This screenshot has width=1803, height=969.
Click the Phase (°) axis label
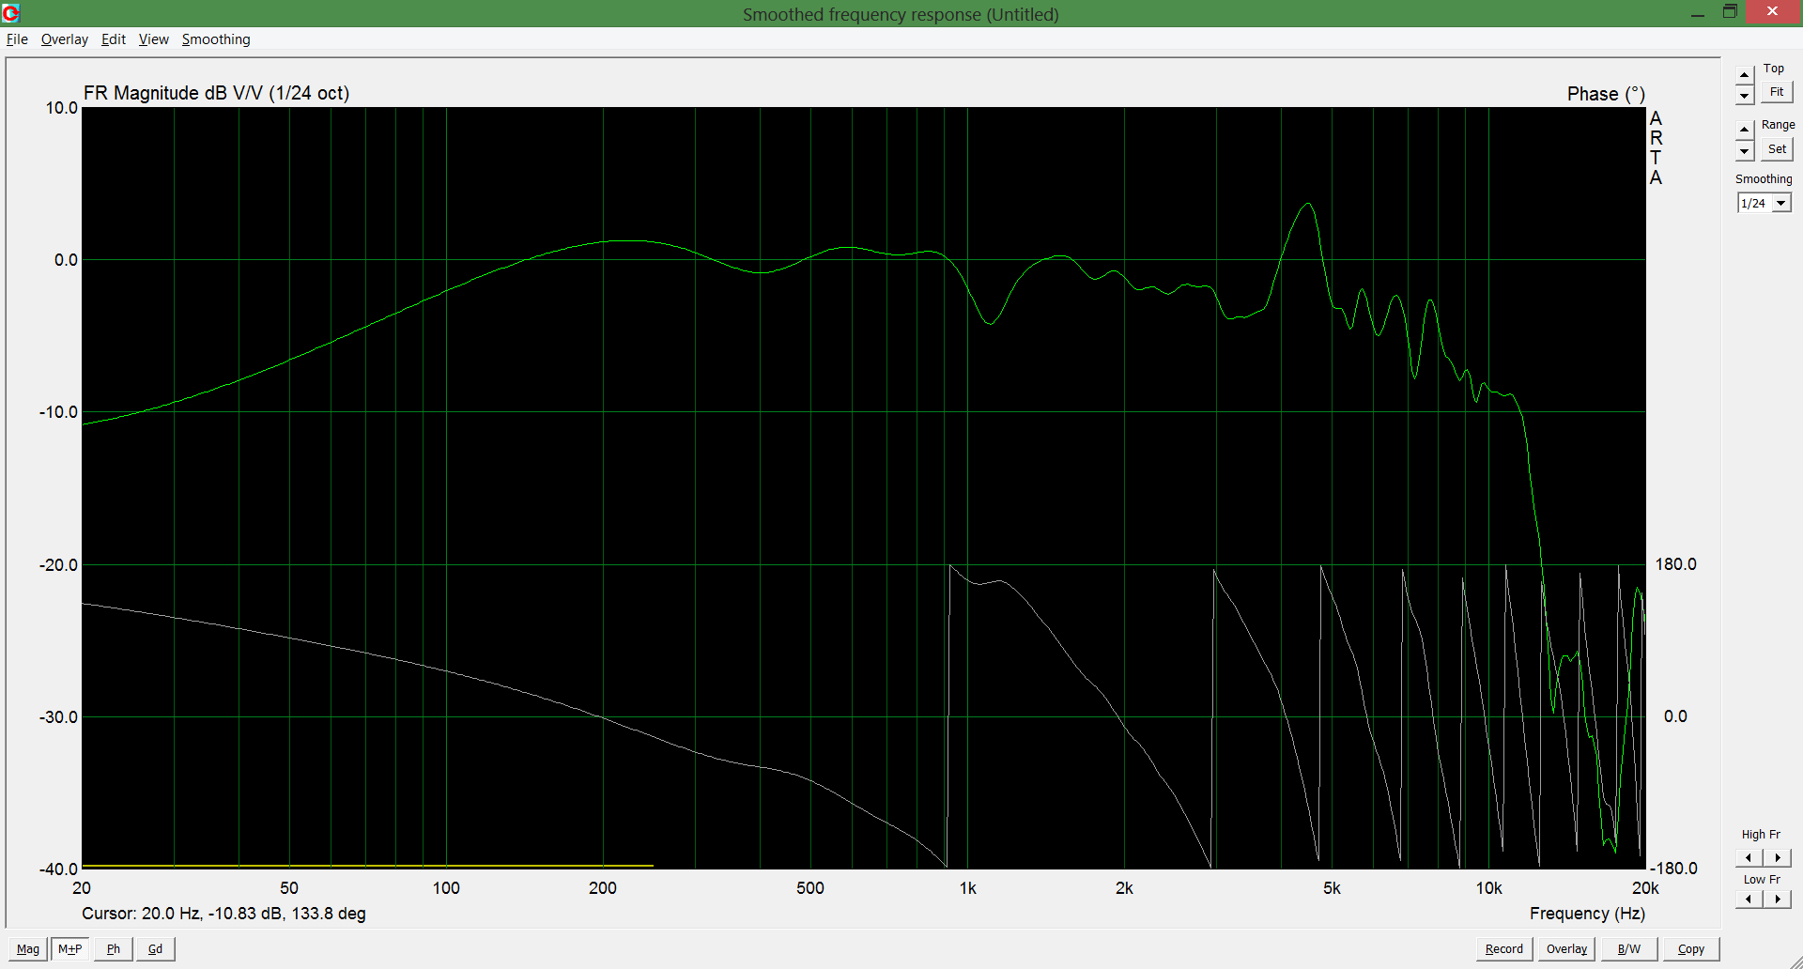(1606, 94)
